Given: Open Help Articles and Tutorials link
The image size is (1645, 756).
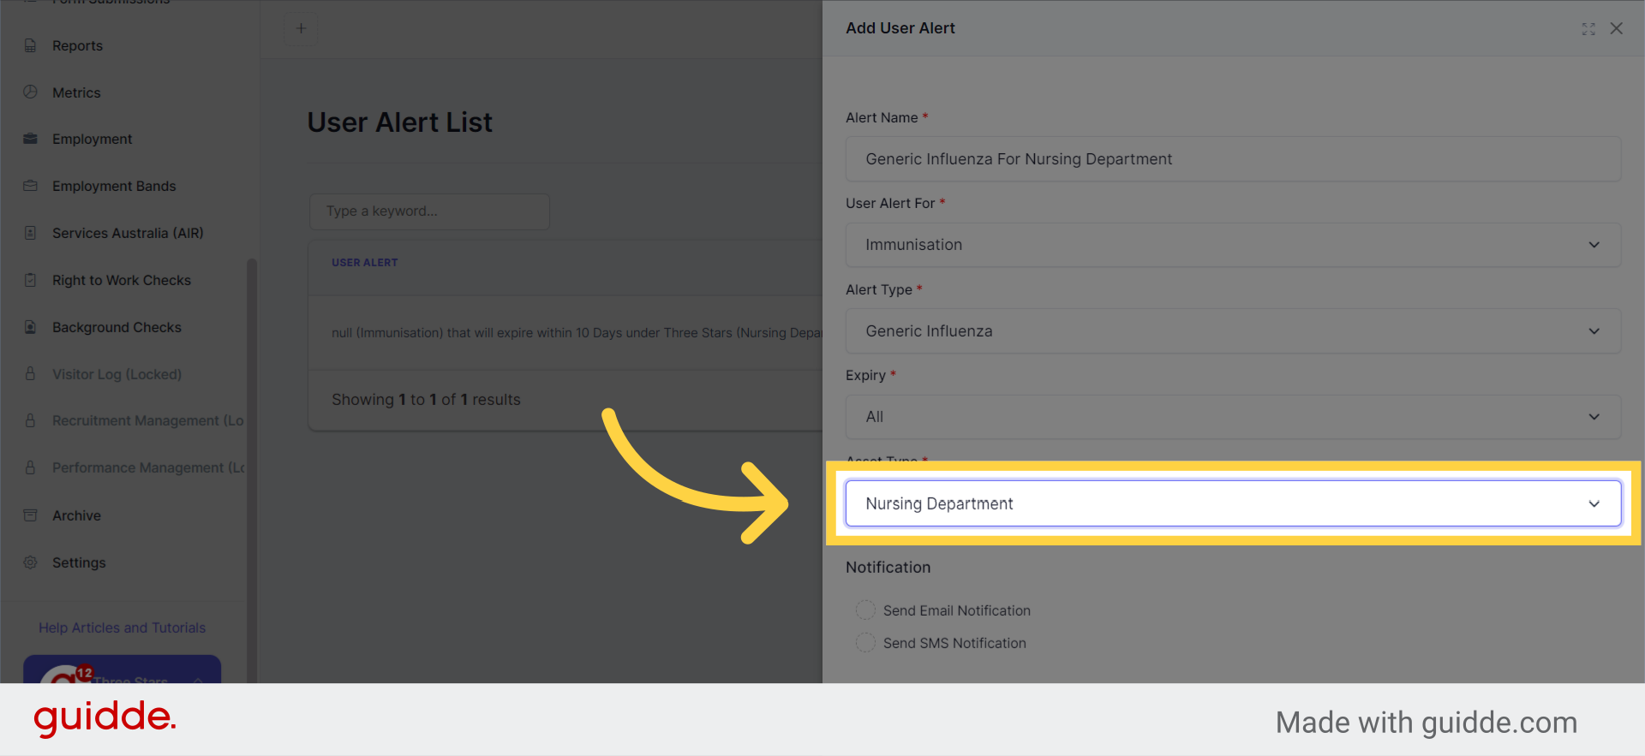Looking at the screenshot, I should click(x=122, y=628).
